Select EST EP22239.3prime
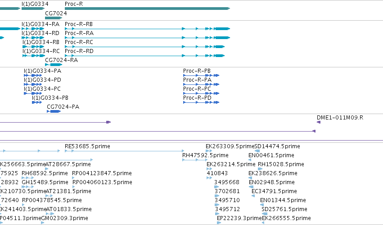Viewport: 383px width, 225px height. (x=219, y=223)
